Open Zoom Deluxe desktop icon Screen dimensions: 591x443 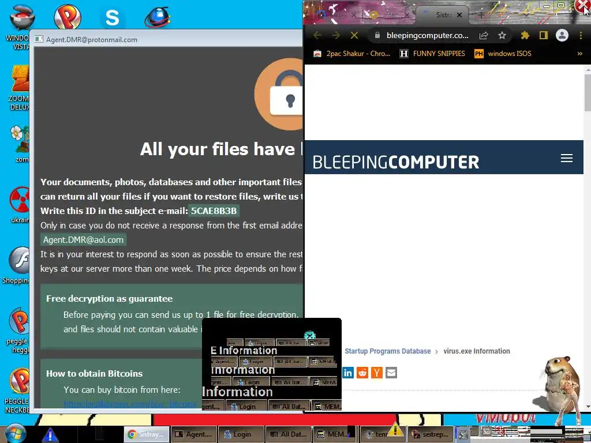click(18, 88)
